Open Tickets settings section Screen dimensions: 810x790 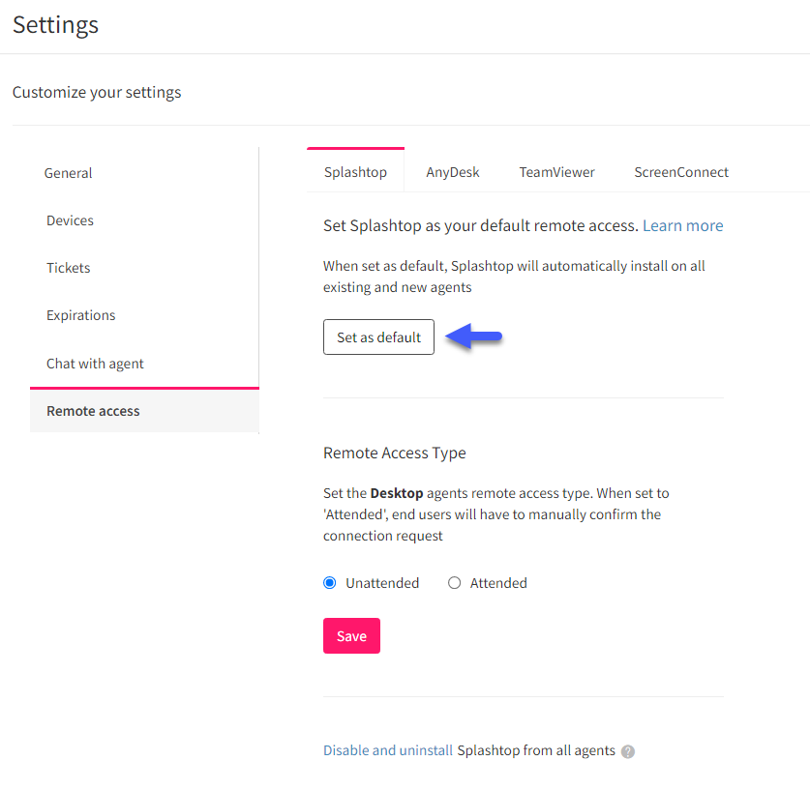pyautogui.click(x=68, y=268)
